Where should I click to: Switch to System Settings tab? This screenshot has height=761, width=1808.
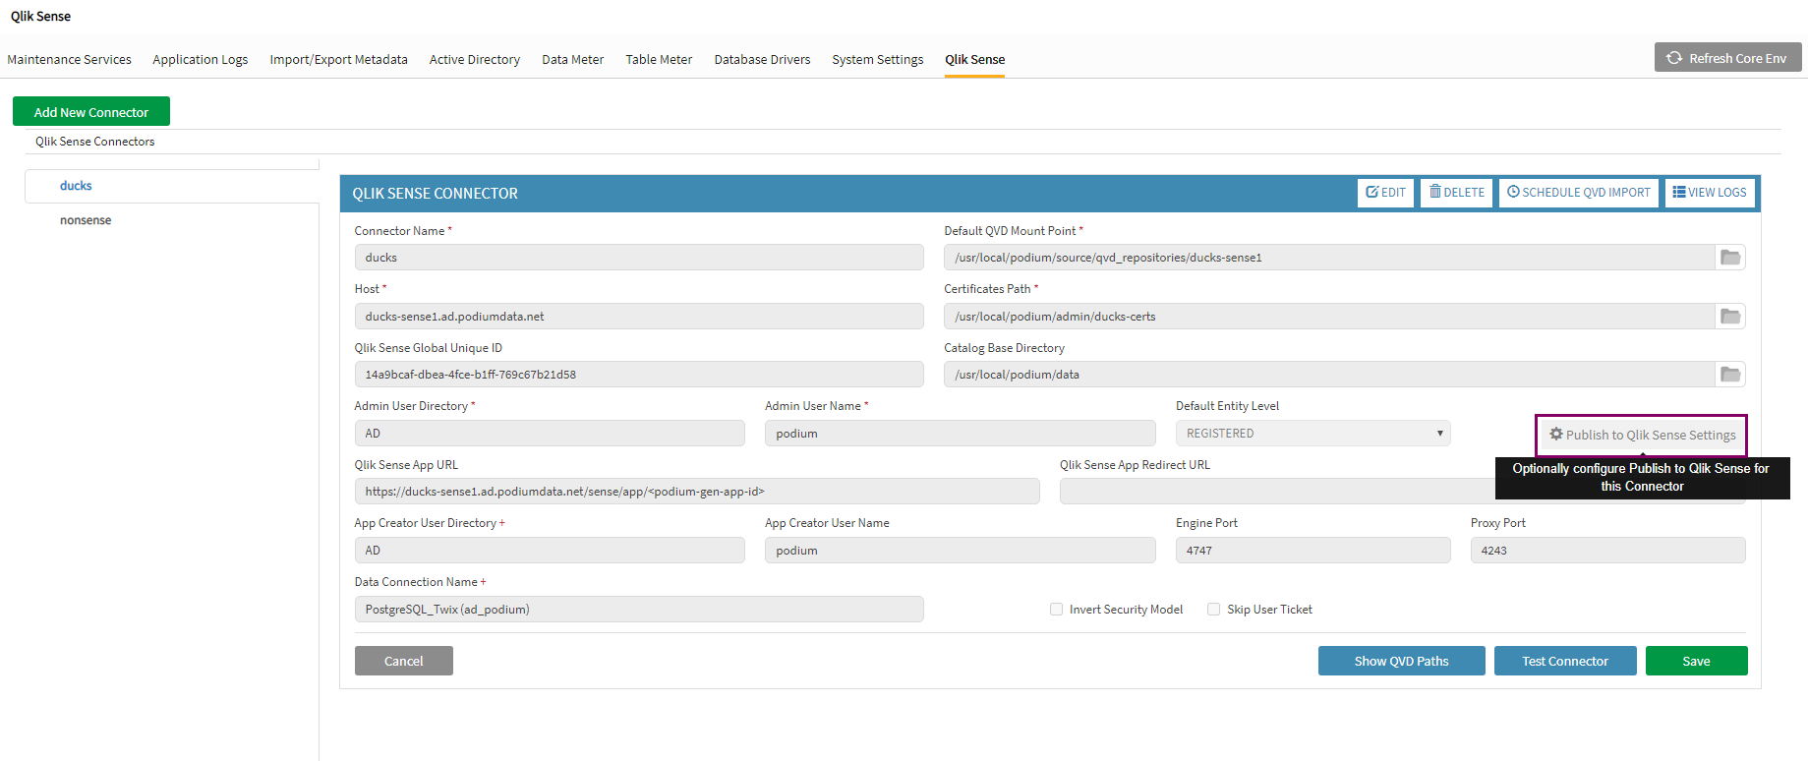877,60
